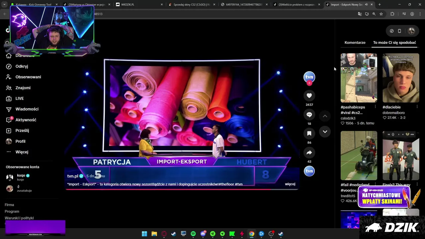Click Firma footer link
The width and height of the screenshot is (425, 239).
tap(9, 205)
